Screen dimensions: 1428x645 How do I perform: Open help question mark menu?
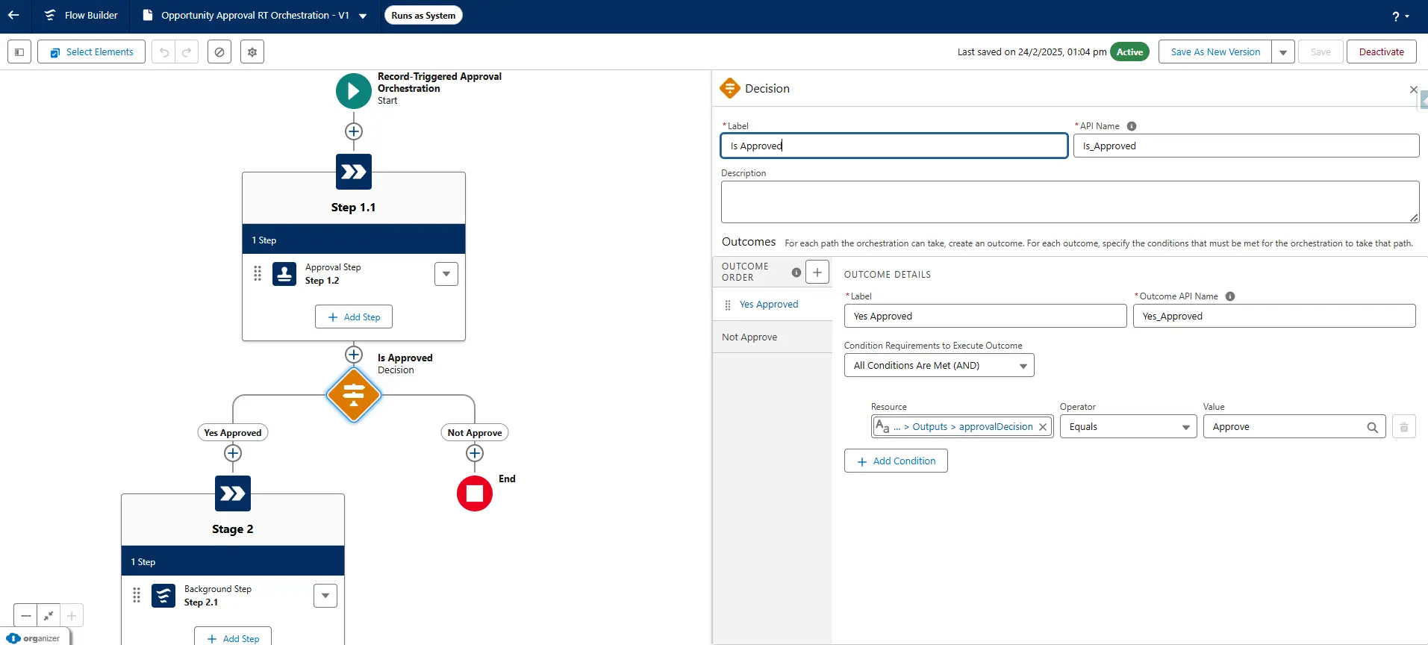[1400, 16]
